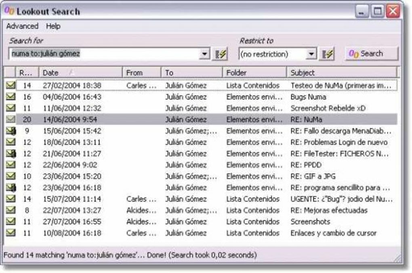
Task: Click envelope icon for RE: PPDD row
Action: click(x=11, y=164)
